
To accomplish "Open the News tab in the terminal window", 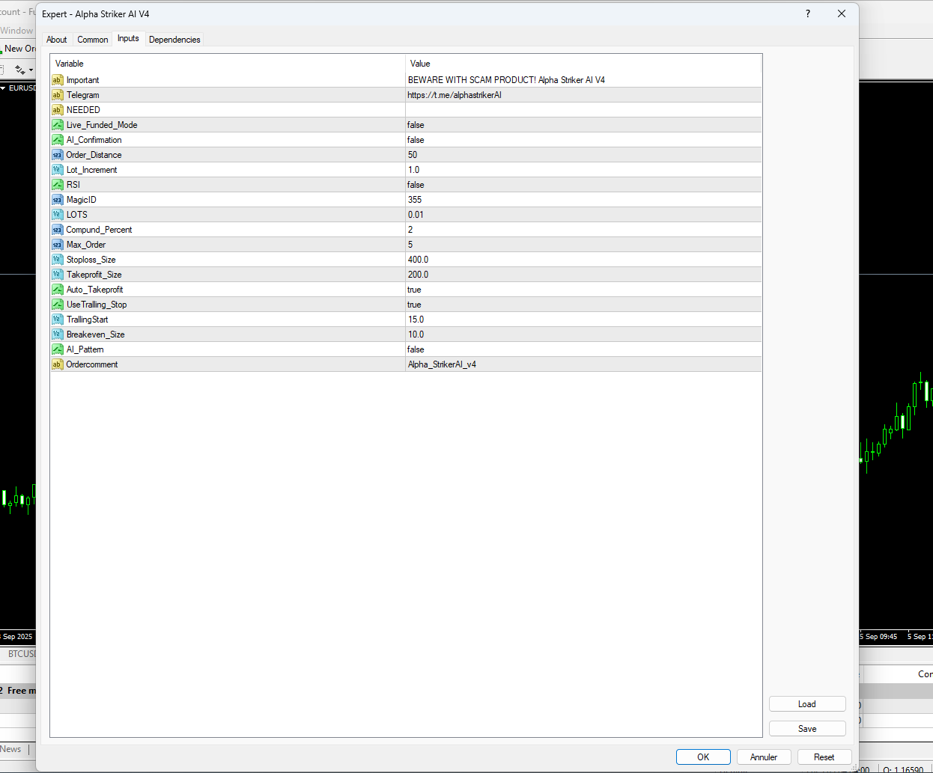I will (11, 749).
